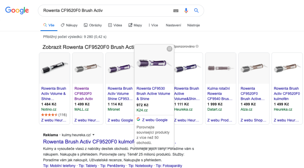Click price 1 114 Kč
Viewport: 304px width, 168px height.
pos(115,104)
